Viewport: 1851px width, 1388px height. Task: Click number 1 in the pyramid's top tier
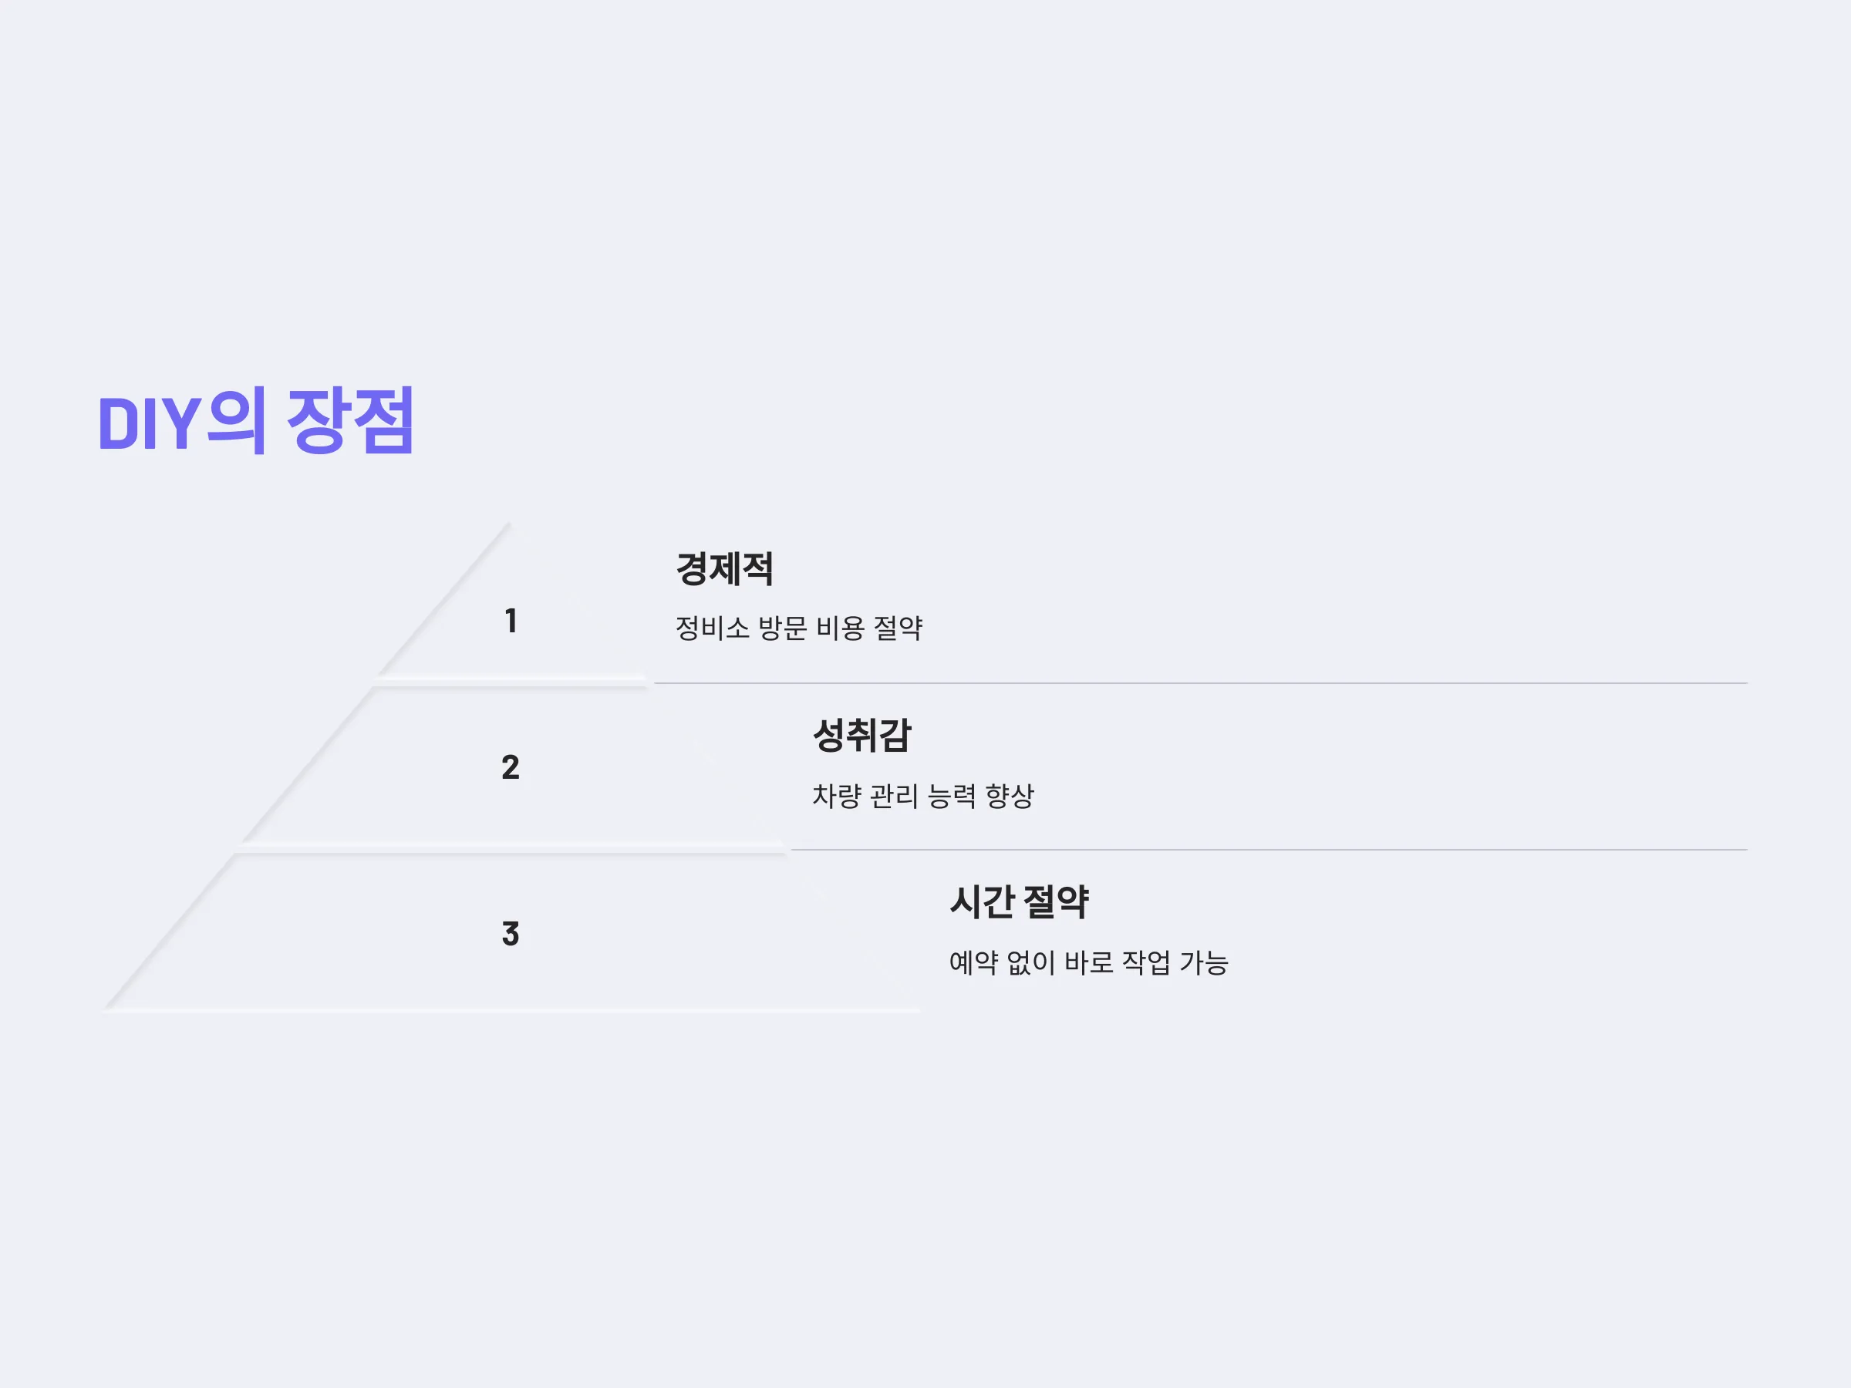(x=511, y=621)
